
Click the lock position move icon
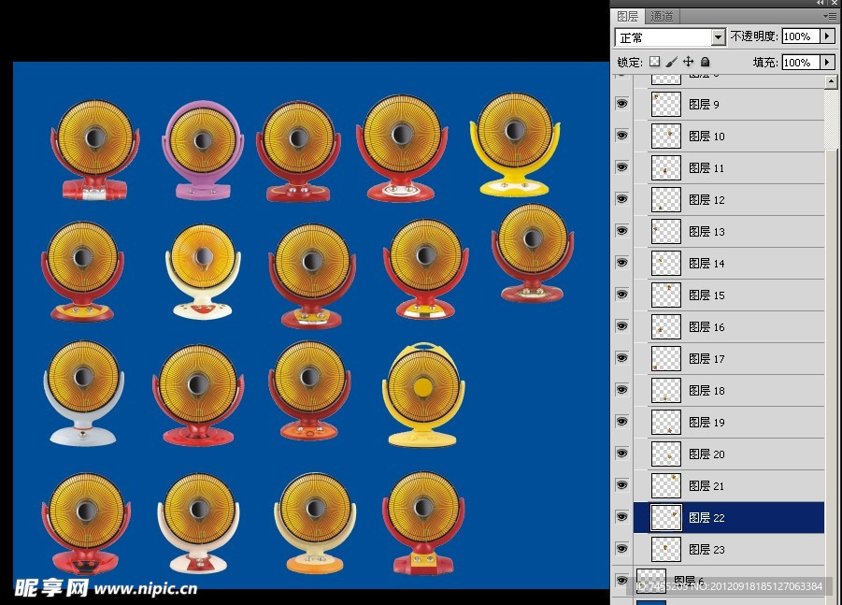pyautogui.click(x=688, y=62)
